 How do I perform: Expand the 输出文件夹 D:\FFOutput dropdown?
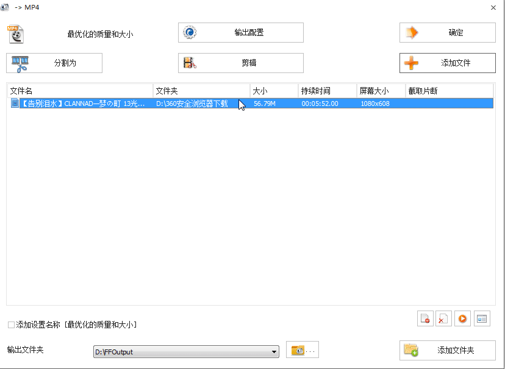[x=274, y=352]
